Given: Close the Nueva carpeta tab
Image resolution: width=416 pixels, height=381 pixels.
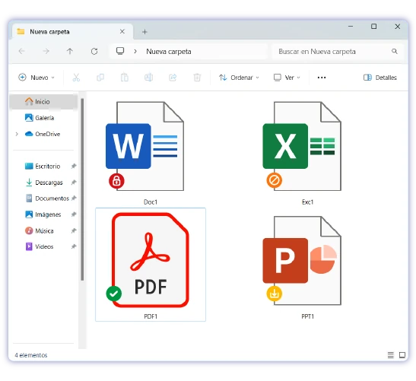Looking at the screenshot, I should click(122, 32).
